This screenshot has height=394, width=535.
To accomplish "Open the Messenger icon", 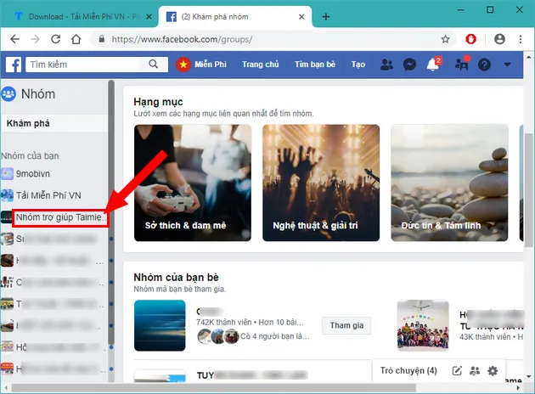I will 409,65.
